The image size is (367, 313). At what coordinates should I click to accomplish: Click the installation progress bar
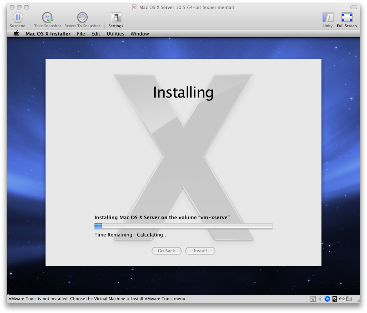tap(183, 226)
